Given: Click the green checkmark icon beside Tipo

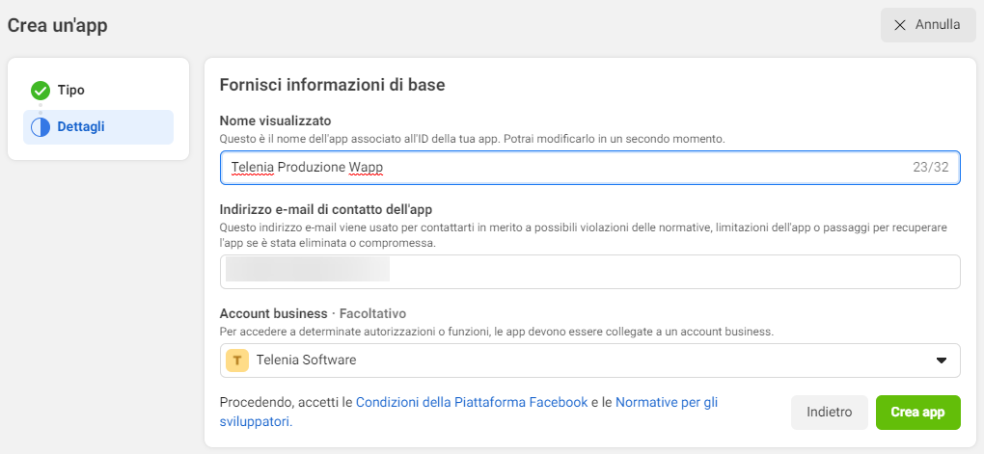Looking at the screenshot, I should pos(41,91).
